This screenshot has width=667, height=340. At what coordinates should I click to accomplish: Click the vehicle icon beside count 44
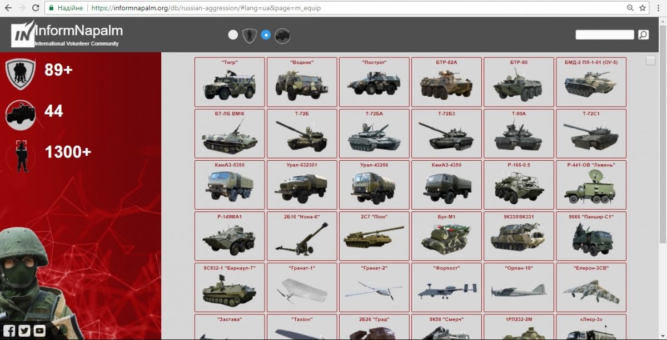coord(20,113)
